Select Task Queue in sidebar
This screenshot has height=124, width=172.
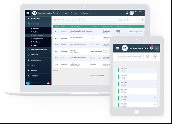36,42
